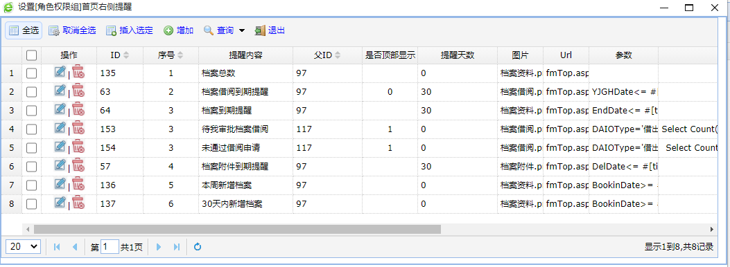Click the refresh icon in pagination bar
This screenshot has width=730, height=267.
[x=198, y=247]
